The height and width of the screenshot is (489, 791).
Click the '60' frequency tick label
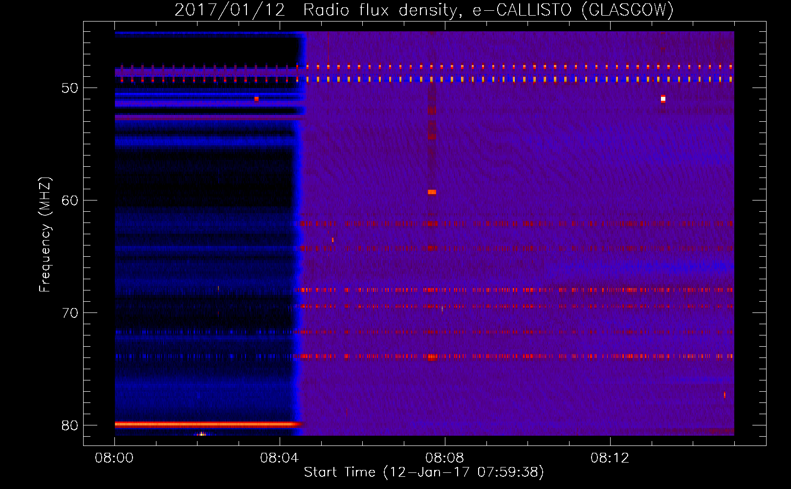[70, 200]
